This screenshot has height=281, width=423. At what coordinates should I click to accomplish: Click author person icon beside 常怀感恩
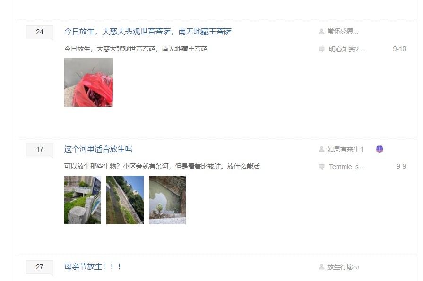pyautogui.click(x=321, y=32)
